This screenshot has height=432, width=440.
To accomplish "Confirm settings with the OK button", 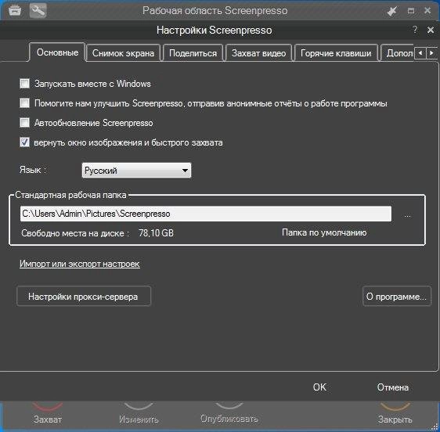I will [x=319, y=387].
